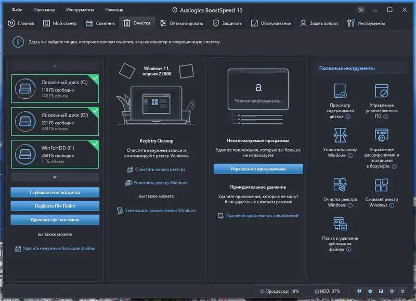Open Удалить ненужные большие файлы link
This screenshot has width=416, height=301.
tap(55, 248)
